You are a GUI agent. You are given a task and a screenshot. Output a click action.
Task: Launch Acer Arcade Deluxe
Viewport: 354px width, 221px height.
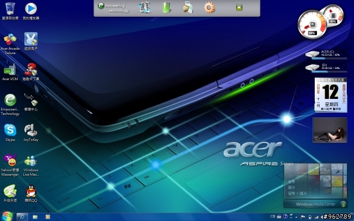tap(10, 44)
